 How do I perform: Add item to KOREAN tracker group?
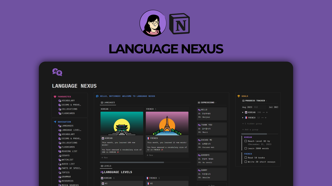[x=267, y=112]
